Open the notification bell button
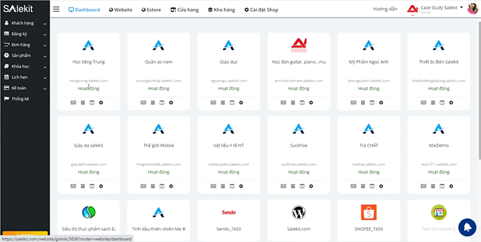 point(467,227)
